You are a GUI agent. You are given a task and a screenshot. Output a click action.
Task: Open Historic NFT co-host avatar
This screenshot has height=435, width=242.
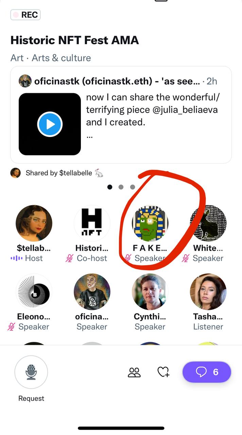click(92, 223)
